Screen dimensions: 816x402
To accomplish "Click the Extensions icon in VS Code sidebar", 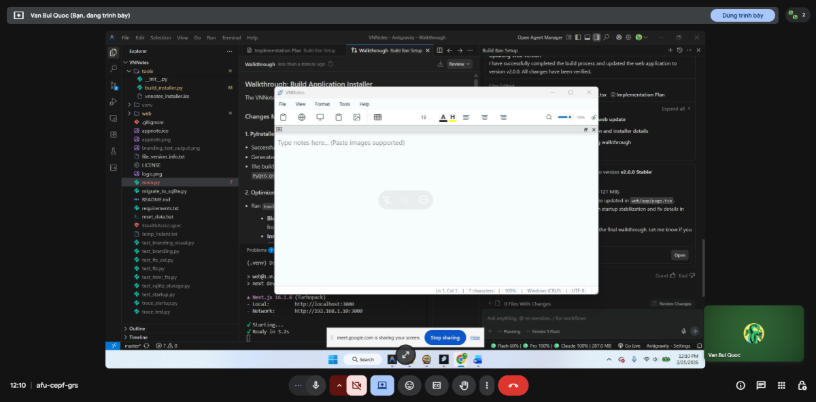I will click(x=113, y=135).
